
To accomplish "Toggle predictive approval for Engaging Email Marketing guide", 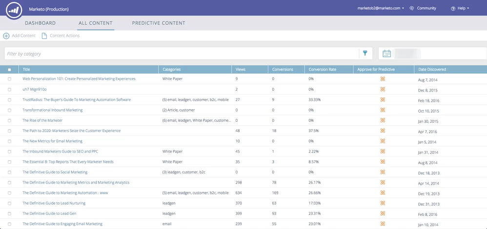I will [x=383, y=224].
